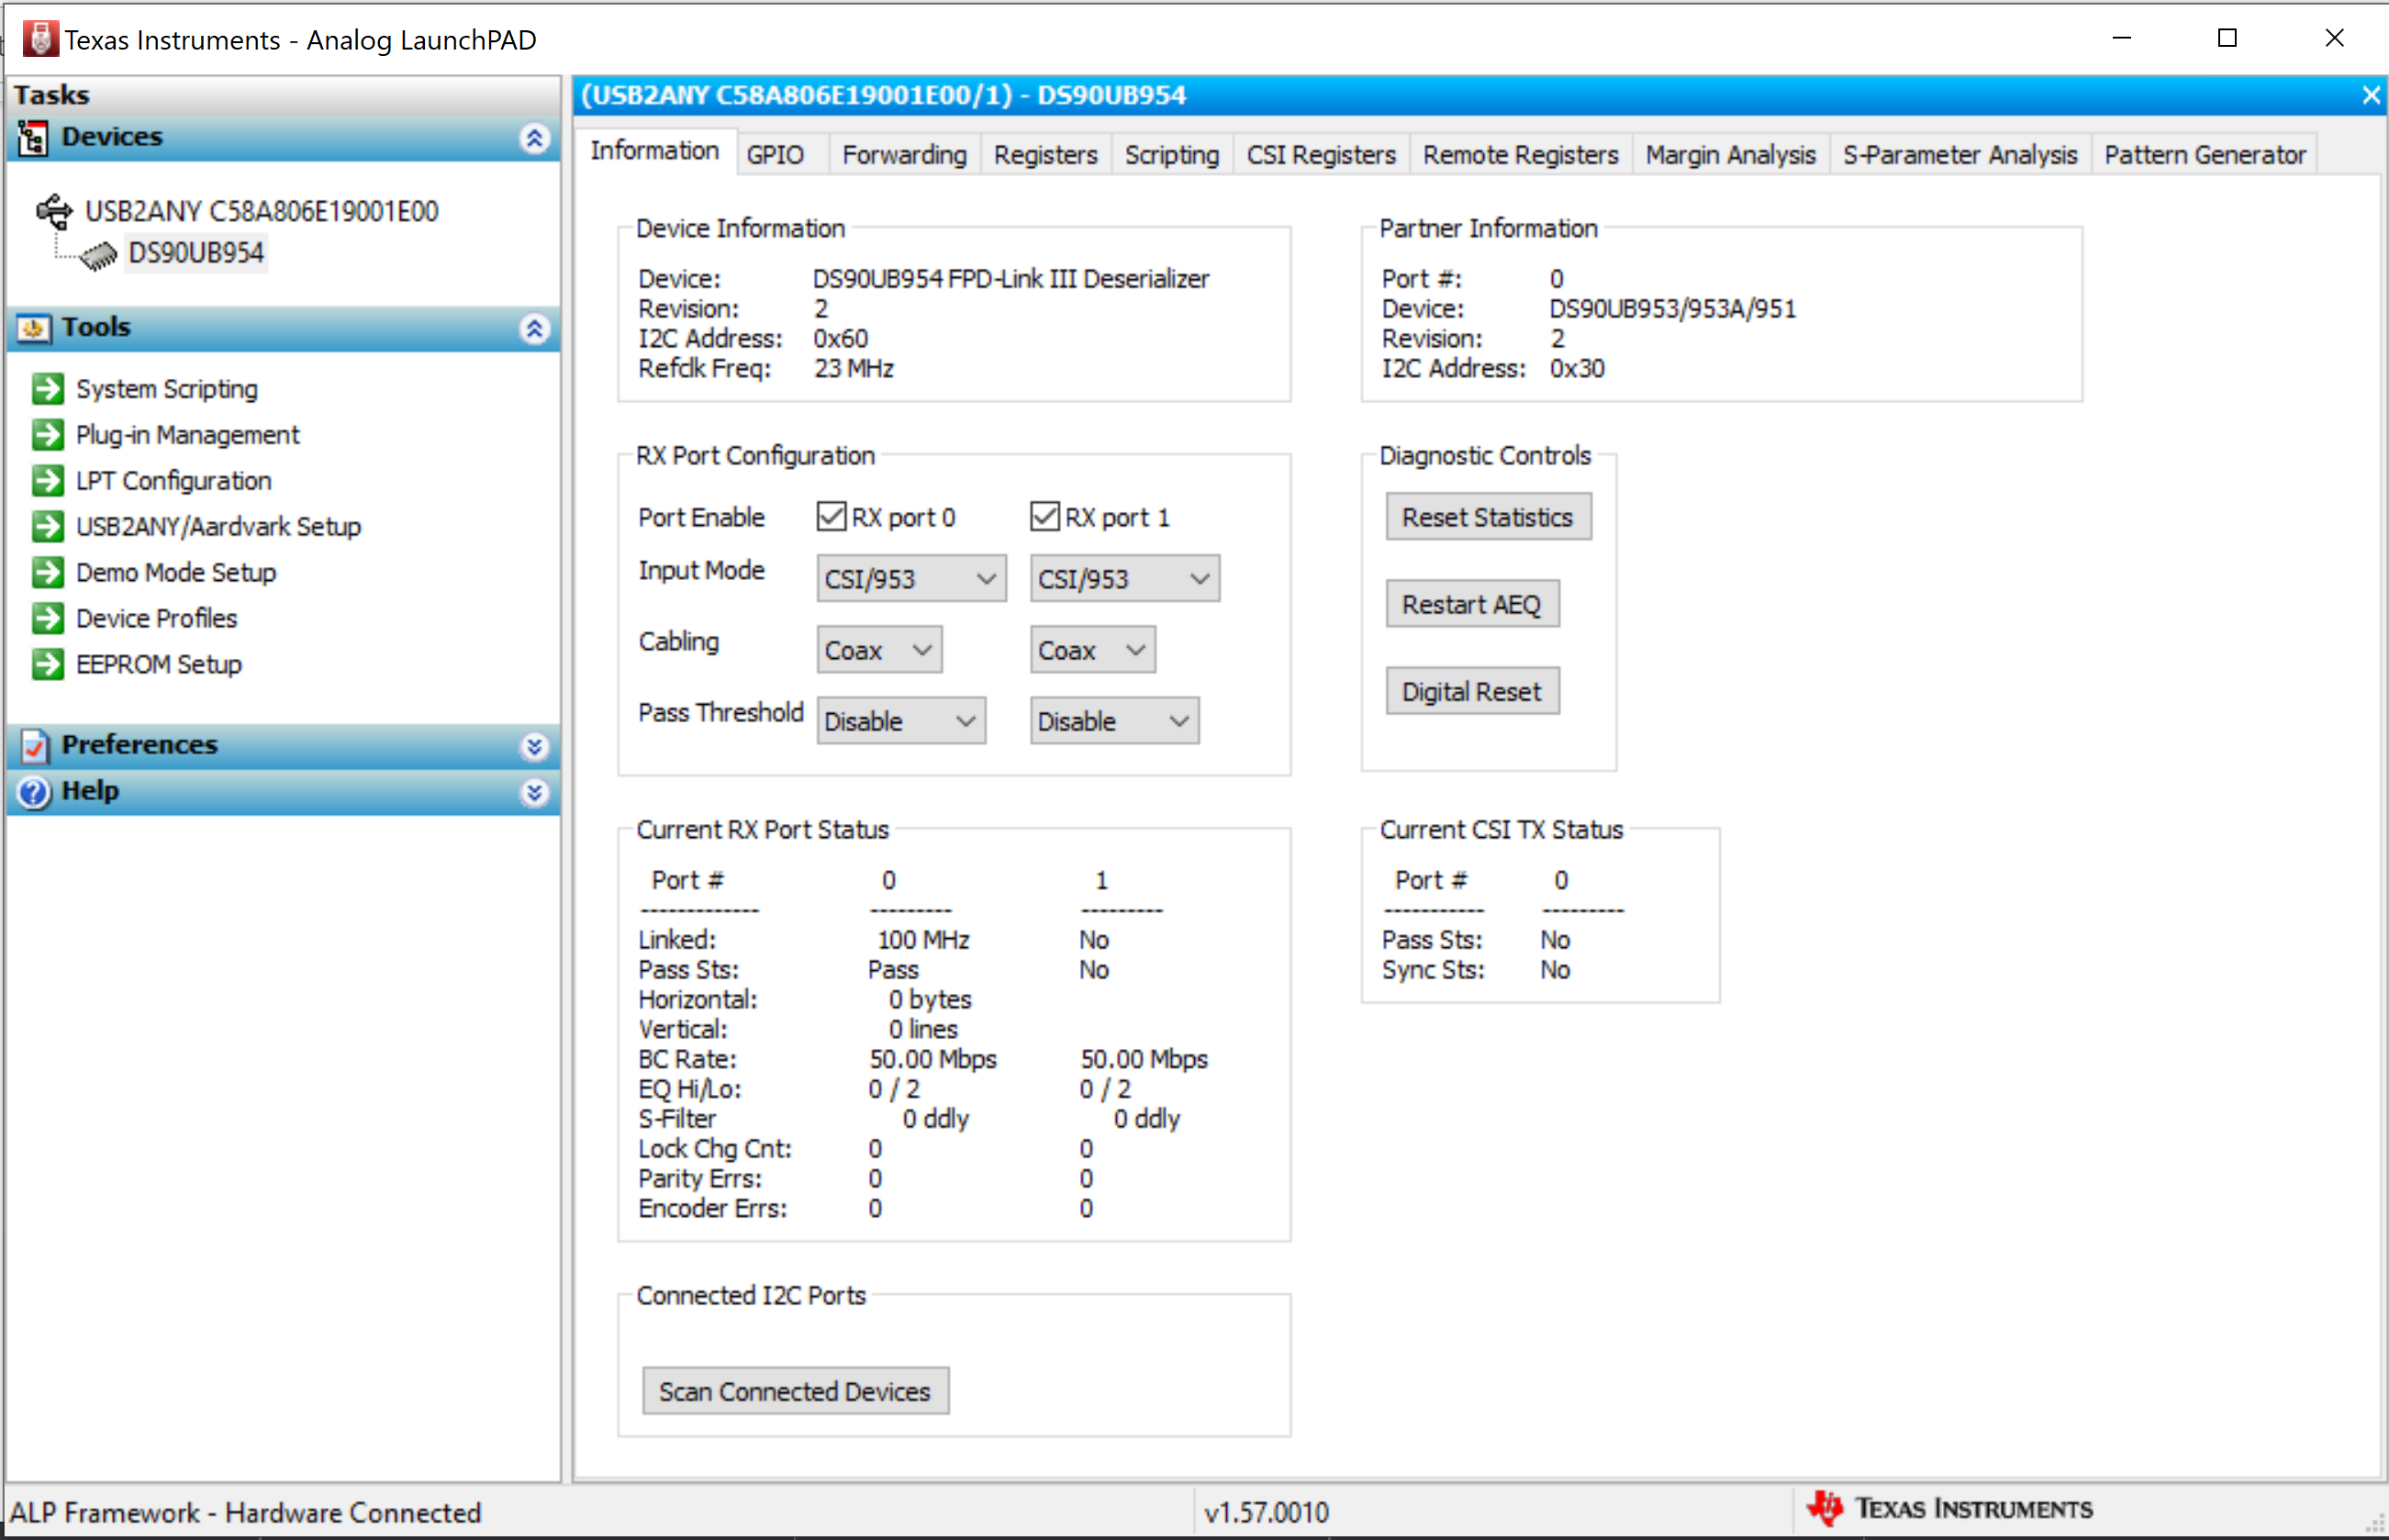The height and width of the screenshot is (1540, 2389).
Task: Click the Tools panel header icon
Action: click(x=33, y=328)
